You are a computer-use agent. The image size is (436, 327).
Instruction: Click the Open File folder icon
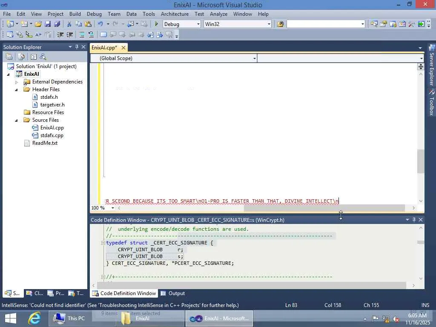tap(38, 24)
